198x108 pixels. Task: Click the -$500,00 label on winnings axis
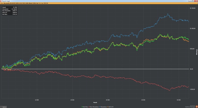coord(192,89)
